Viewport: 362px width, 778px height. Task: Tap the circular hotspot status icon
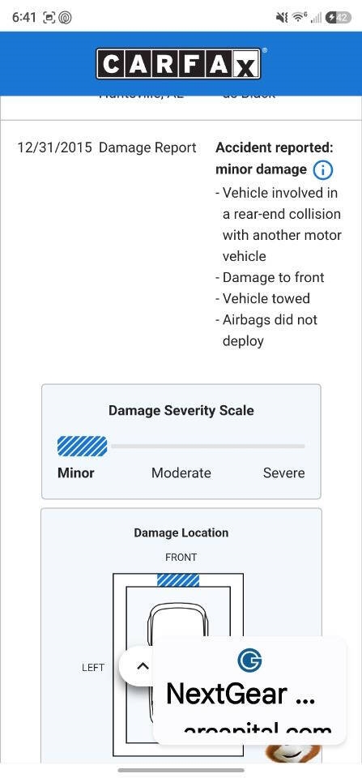click(x=65, y=18)
